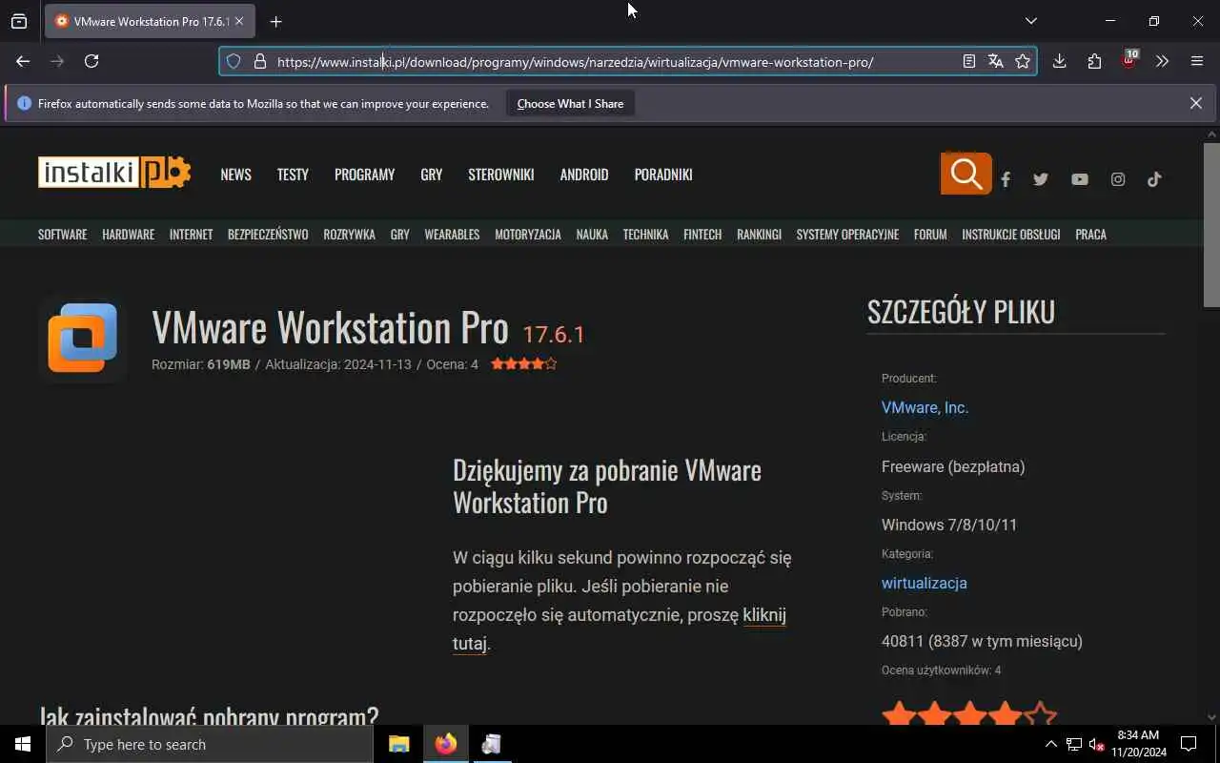This screenshot has width=1220, height=763.
Task: Open the extensions puzzle icon
Action: coord(1094,61)
